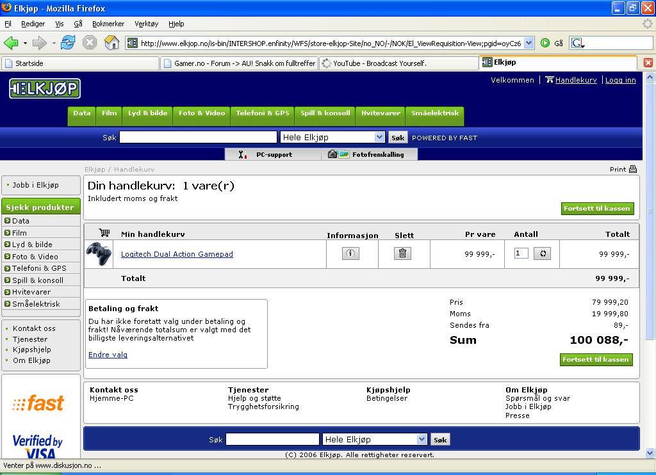Viewport: 656px width, 475px height.
Task: Click the shopping cart icon beside Handlekurv
Action: point(549,79)
